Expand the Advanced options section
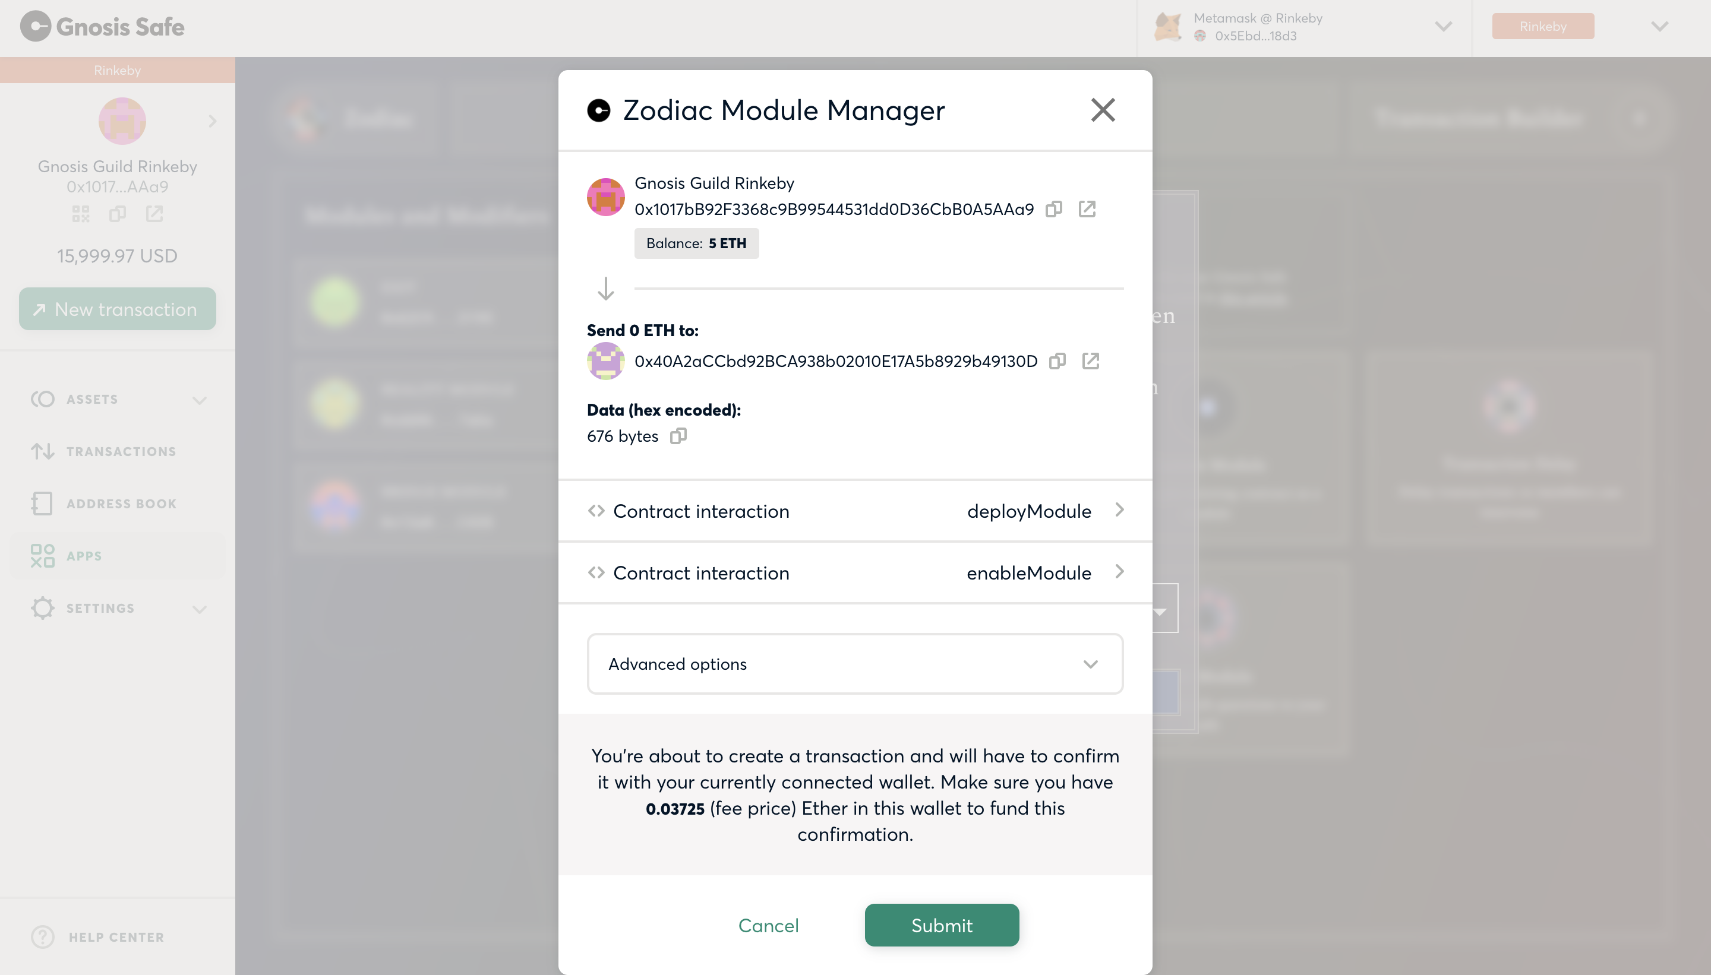The width and height of the screenshot is (1711, 975). click(x=856, y=664)
